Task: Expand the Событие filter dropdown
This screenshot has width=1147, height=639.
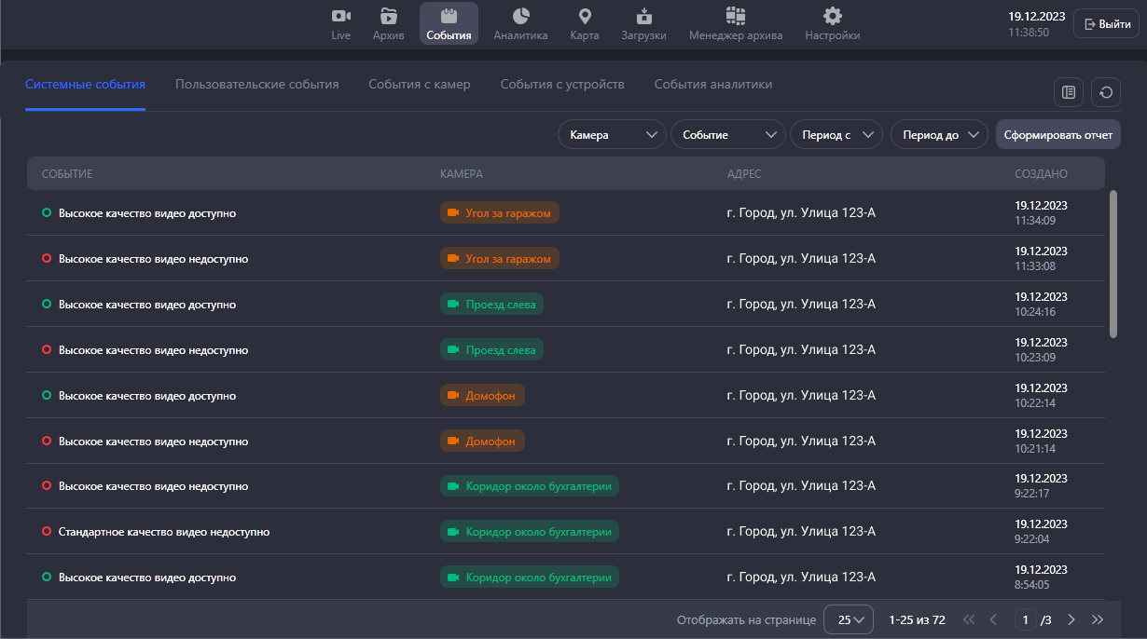Action: [727, 135]
